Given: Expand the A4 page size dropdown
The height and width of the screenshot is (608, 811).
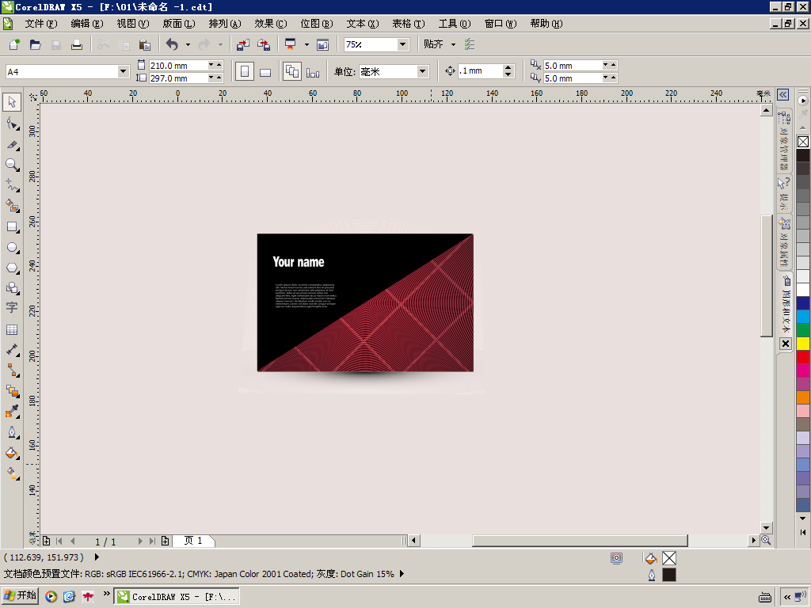Looking at the screenshot, I should (x=123, y=71).
